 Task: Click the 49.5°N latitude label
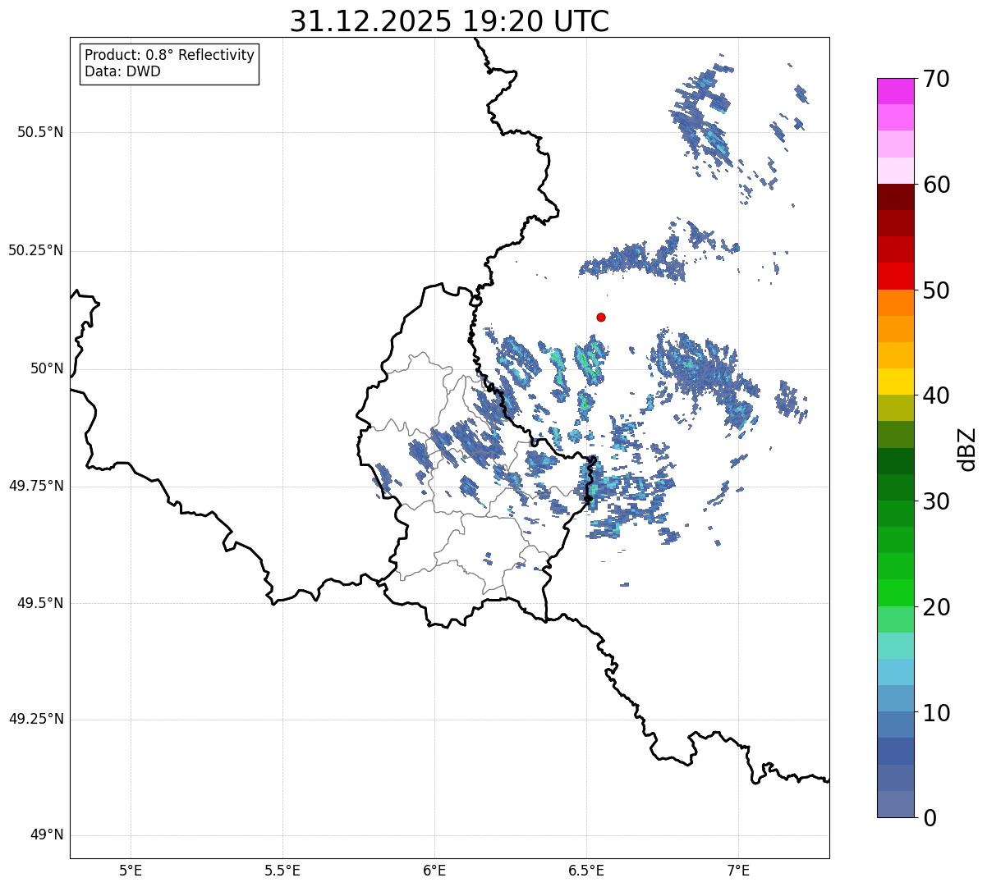pyautogui.click(x=40, y=603)
